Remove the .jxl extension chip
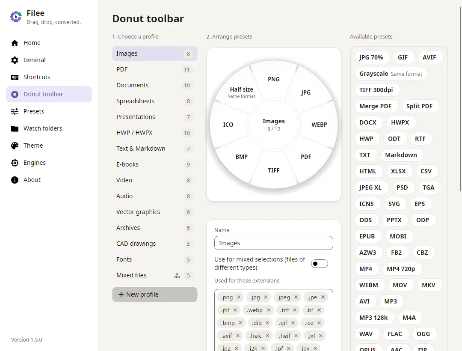Screen dimensions: 462x351 [321, 336]
